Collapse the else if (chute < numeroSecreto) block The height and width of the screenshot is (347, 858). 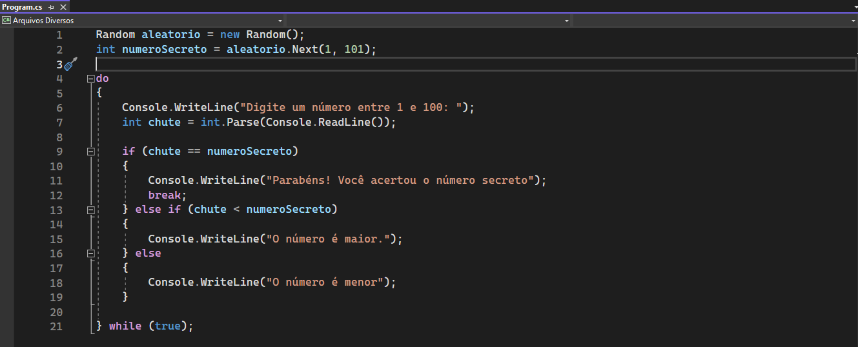tap(90, 210)
